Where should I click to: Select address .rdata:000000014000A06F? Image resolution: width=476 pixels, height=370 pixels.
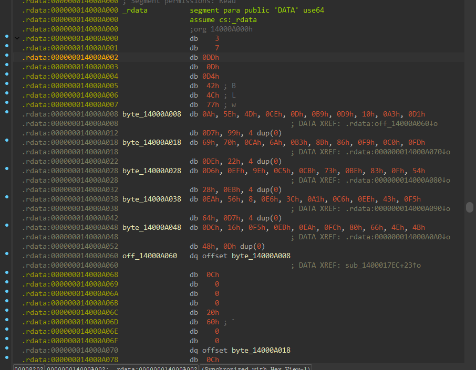coord(70,341)
